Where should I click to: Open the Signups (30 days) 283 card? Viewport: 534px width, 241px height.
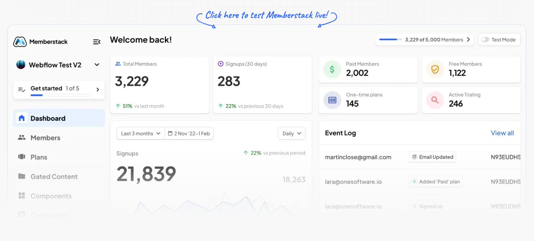tap(262, 85)
